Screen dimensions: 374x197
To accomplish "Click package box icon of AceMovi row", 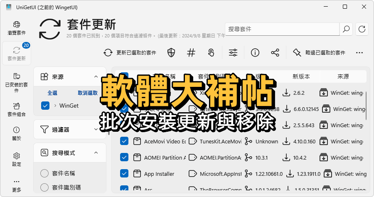I will (x=137, y=141).
